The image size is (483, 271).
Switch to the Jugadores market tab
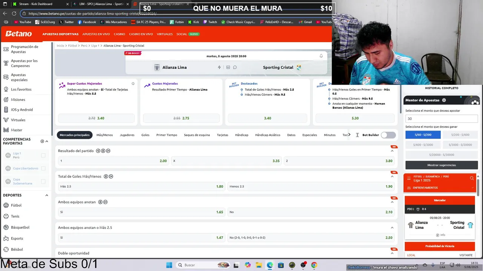coord(127,135)
